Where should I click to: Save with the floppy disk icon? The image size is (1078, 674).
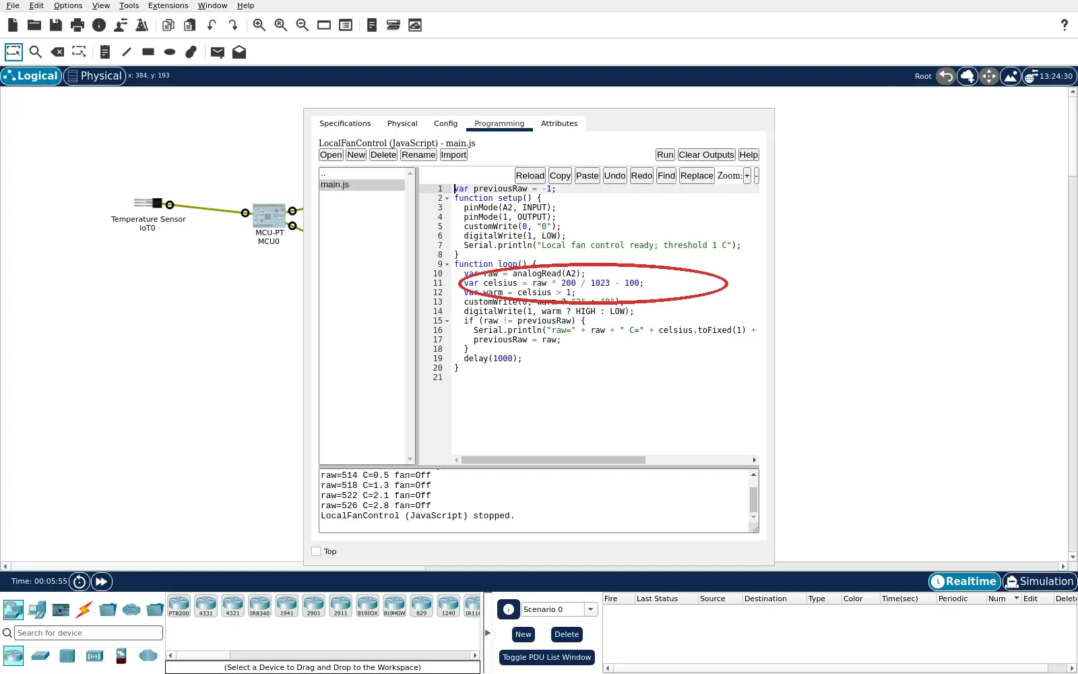56,25
